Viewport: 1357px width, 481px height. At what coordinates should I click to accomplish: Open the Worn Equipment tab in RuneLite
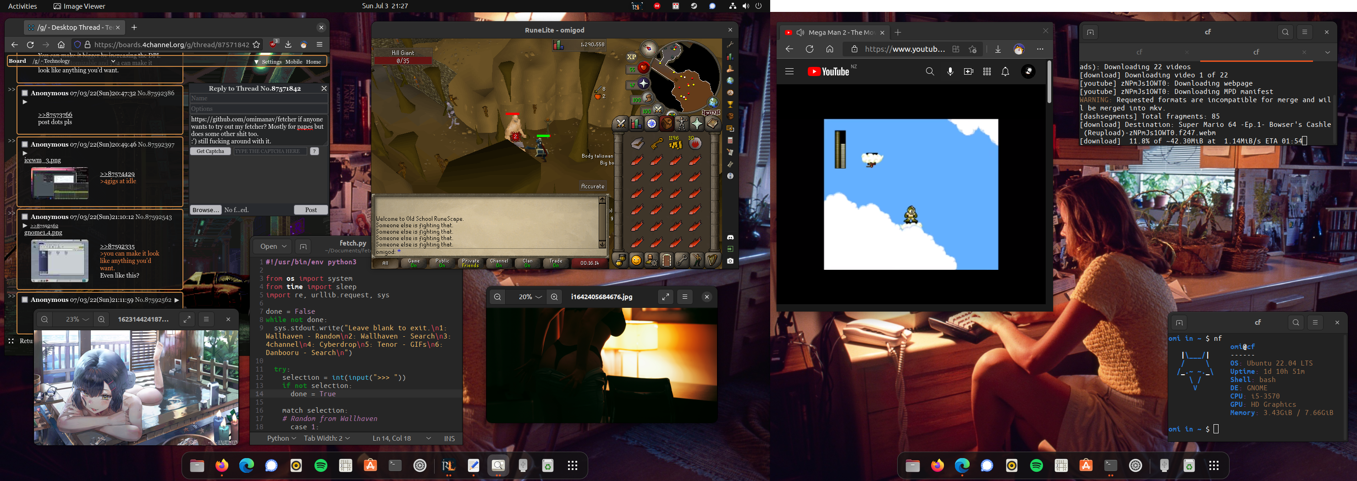pos(682,123)
